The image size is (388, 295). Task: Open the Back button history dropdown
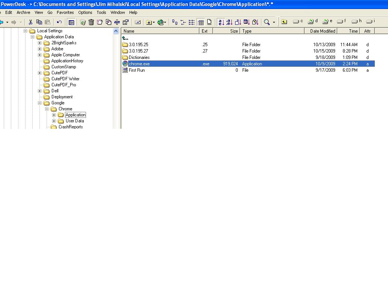coord(8,23)
